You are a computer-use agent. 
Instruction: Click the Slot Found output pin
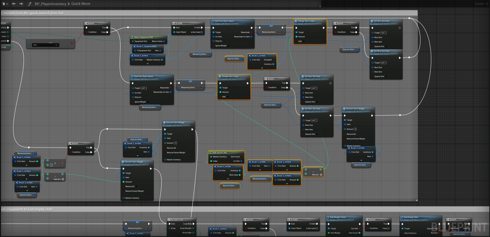[241, 157]
